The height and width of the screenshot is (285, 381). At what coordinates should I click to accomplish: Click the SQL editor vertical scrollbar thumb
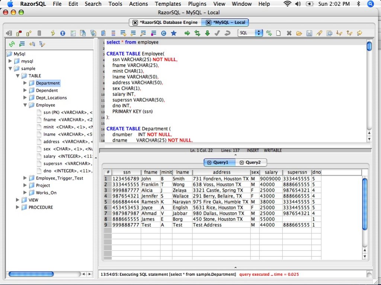coord(369,46)
